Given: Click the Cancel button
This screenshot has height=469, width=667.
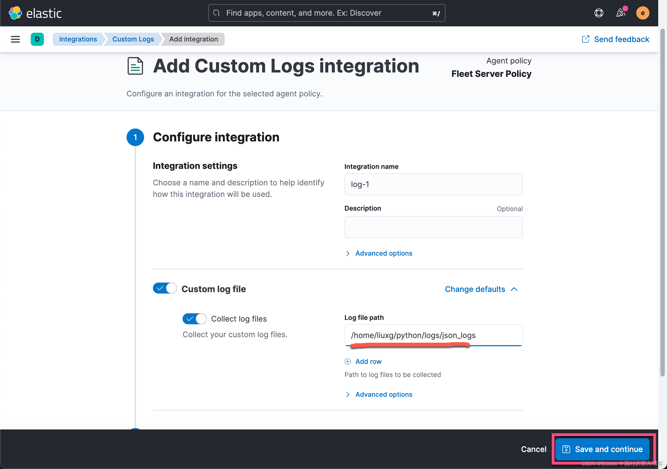Looking at the screenshot, I should point(534,449).
